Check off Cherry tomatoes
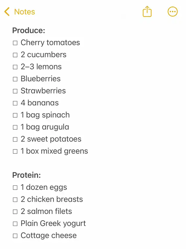The width and height of the screenshot is (186, 249). [15, 43]
